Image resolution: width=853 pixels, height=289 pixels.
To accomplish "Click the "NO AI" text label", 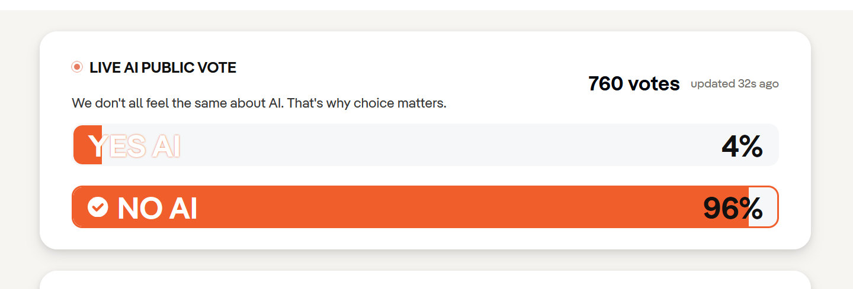I will coord(157,208).
